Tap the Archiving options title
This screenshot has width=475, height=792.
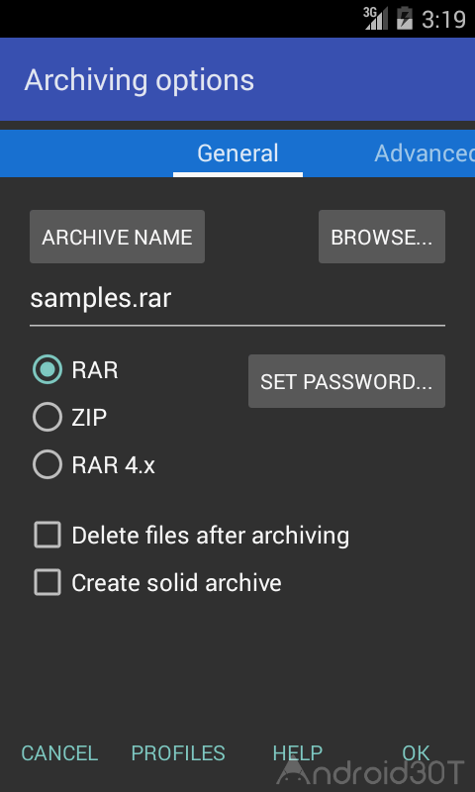139,80
